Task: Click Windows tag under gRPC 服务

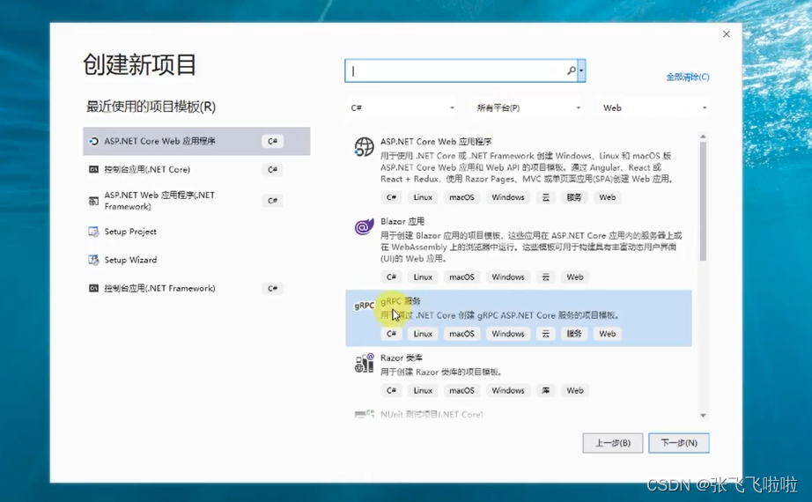Action: click(507, 334)
